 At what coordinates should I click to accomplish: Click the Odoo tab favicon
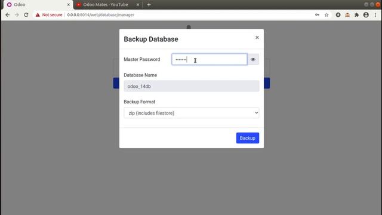pyautogui.click(x=10, y=5)
